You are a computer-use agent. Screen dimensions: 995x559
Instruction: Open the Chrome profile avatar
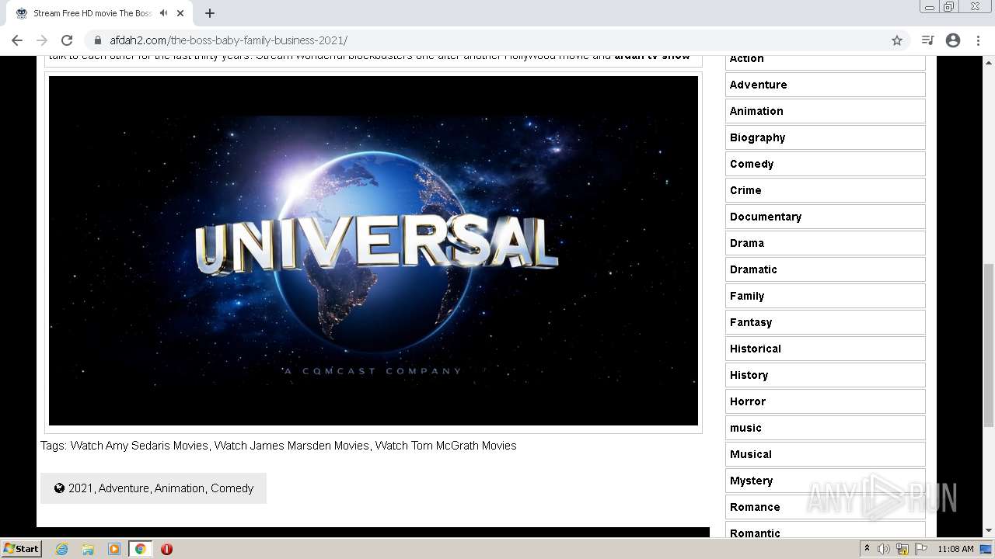click(x=953, y=40)
